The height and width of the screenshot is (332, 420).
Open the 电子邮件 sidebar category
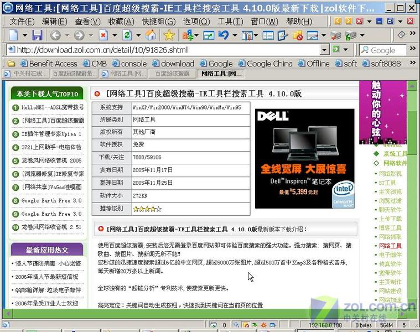[390, 255]
